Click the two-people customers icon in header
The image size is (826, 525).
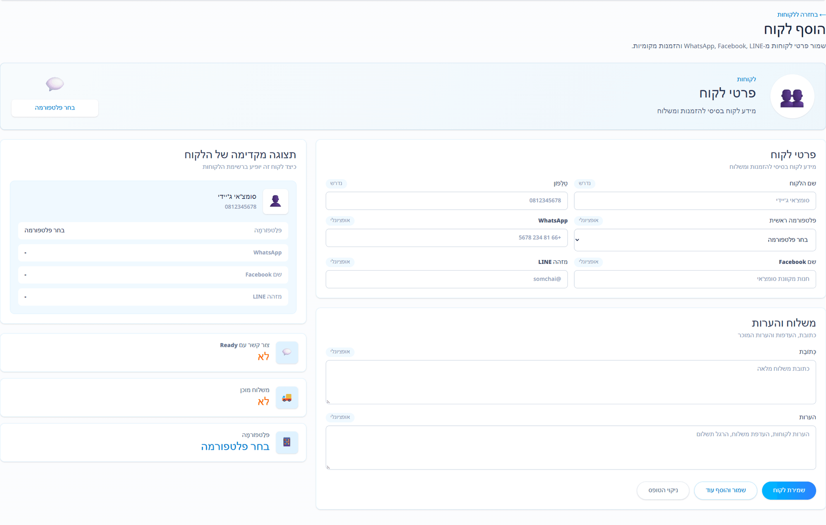pos(792,98)
